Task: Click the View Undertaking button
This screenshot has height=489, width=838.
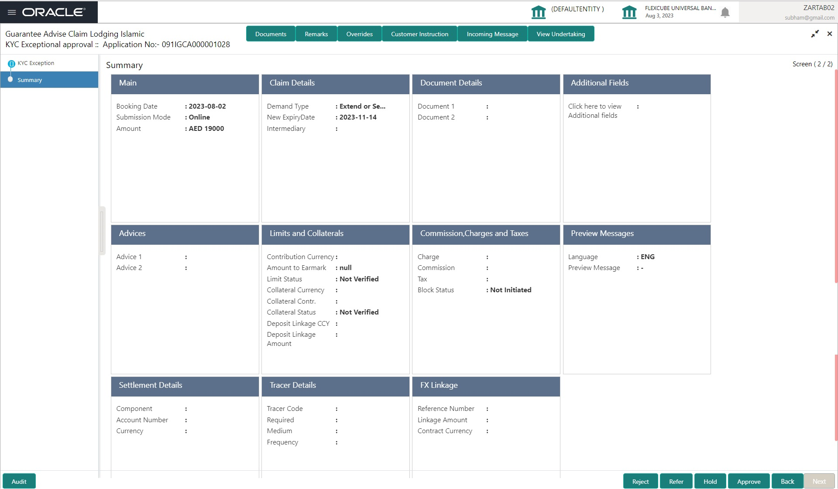Action: pos(560,34)
